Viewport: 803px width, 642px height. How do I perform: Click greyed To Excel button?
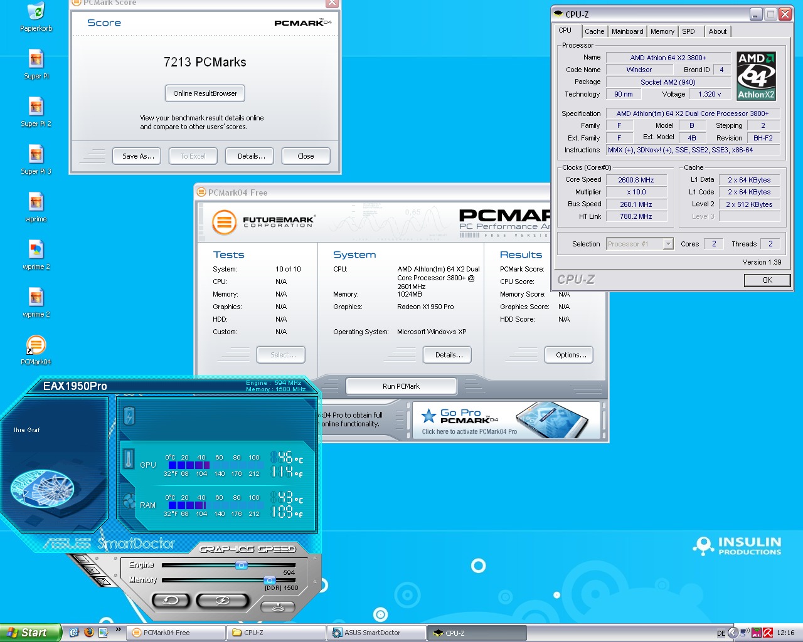click(193, 156)
